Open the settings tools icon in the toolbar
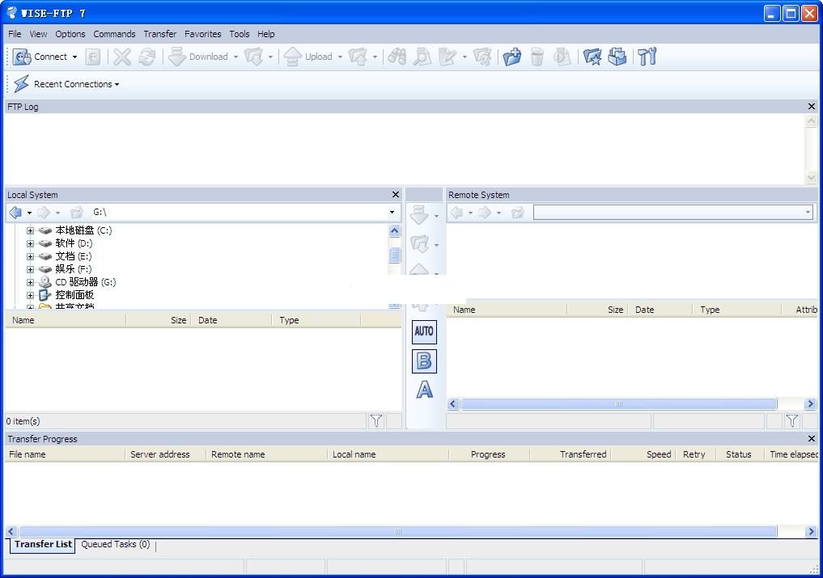This screenshot has height=578, width=823. click(x=647, y=57)
